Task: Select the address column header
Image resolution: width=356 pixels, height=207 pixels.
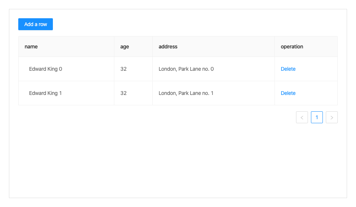Action: (x=168, y=47)
